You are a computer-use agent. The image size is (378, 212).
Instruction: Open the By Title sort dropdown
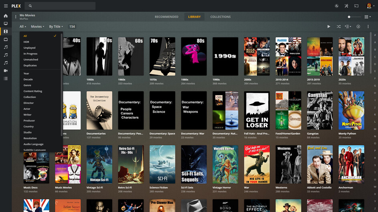pyautogui.click(x=56, y=26)
